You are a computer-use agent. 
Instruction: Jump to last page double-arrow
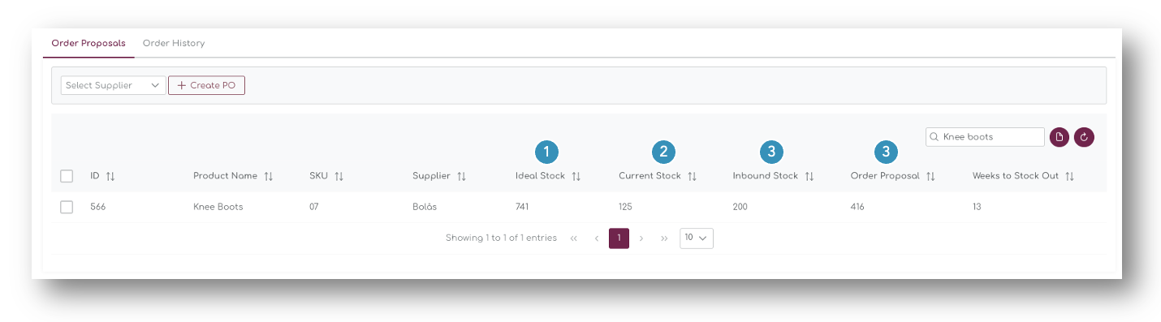664,238
